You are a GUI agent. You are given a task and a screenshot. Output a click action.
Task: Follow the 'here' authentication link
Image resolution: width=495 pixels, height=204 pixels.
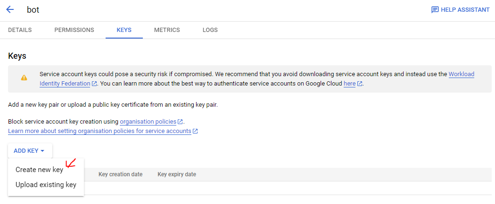(x=349, y=84)
